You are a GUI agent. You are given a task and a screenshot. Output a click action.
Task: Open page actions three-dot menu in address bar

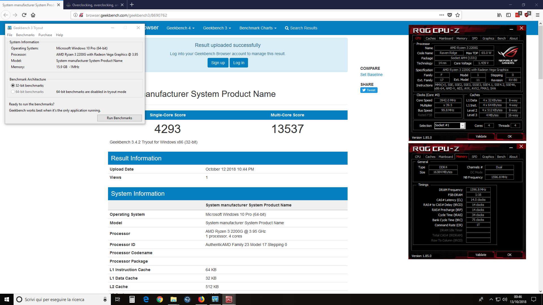coord(442,15)
